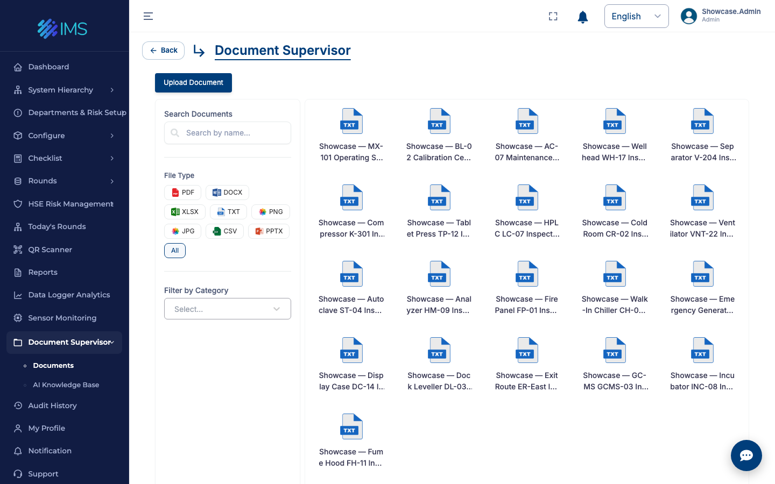Open Filter by Category select box
This screenshot has width=775, height=484.
(x=228, y=309)
